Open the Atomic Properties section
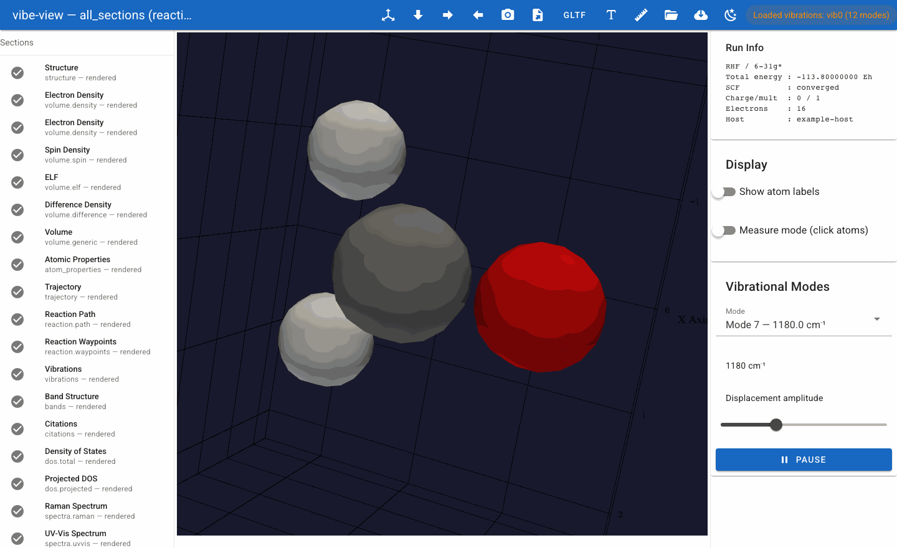The width and height of the screenshot is (897, 548). [87, 265]
